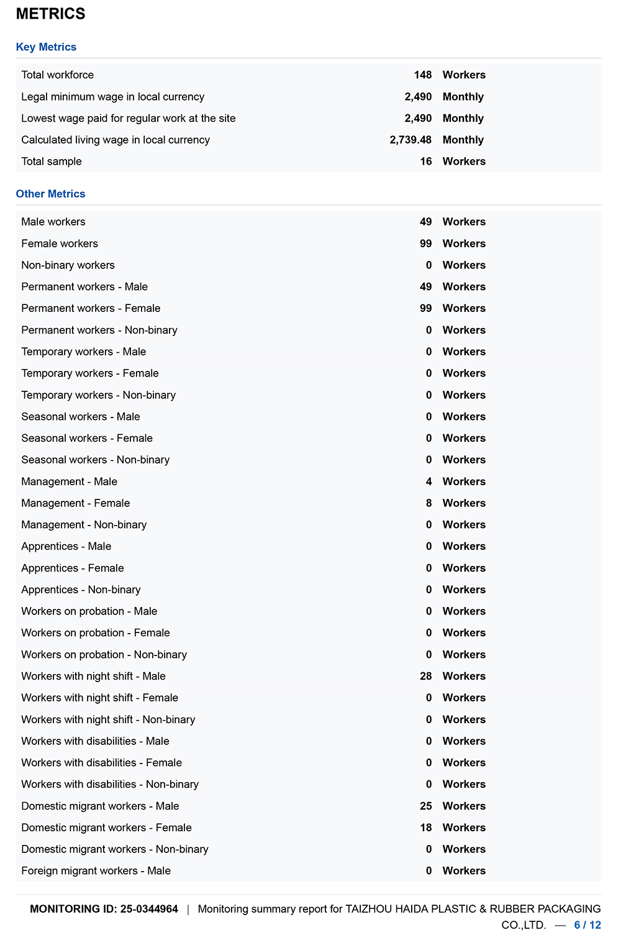Select the Non-binary workers row label

pyautogui.click(x=68, y=265)
